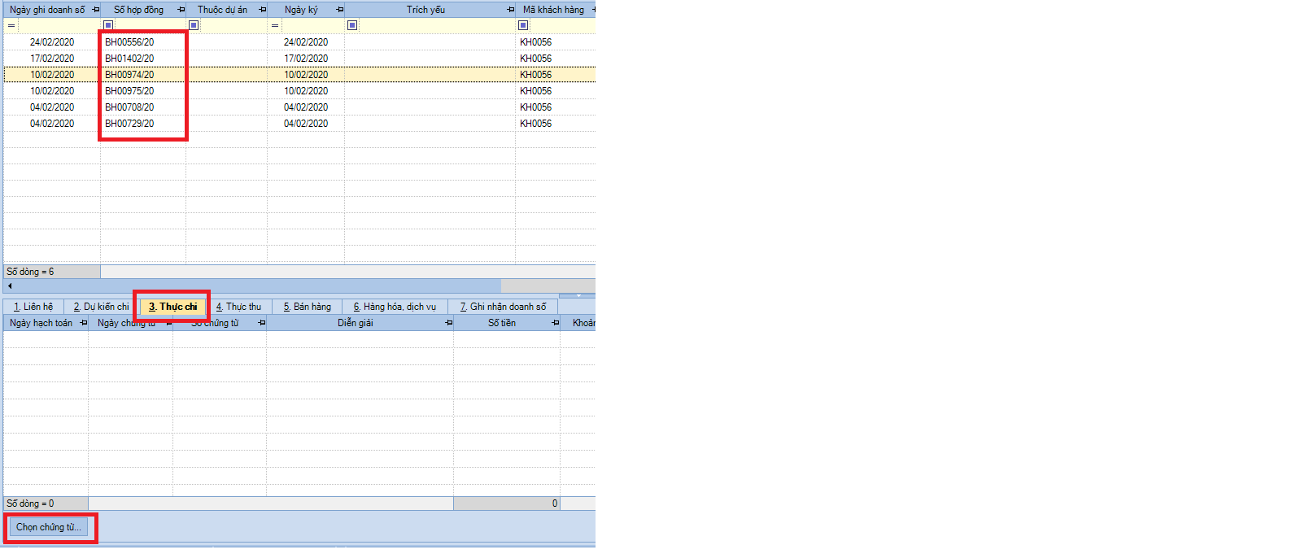Click pin icon on Ngày ký column
This screenshot has height=558, width=1296.
click(x=339, y=10)
